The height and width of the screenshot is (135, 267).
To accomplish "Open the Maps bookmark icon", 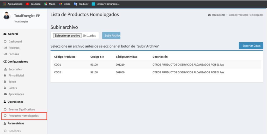I will (46, 4).
